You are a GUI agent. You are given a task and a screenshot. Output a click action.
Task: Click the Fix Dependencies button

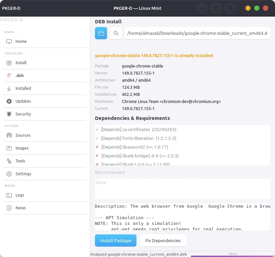pos(163,240)
